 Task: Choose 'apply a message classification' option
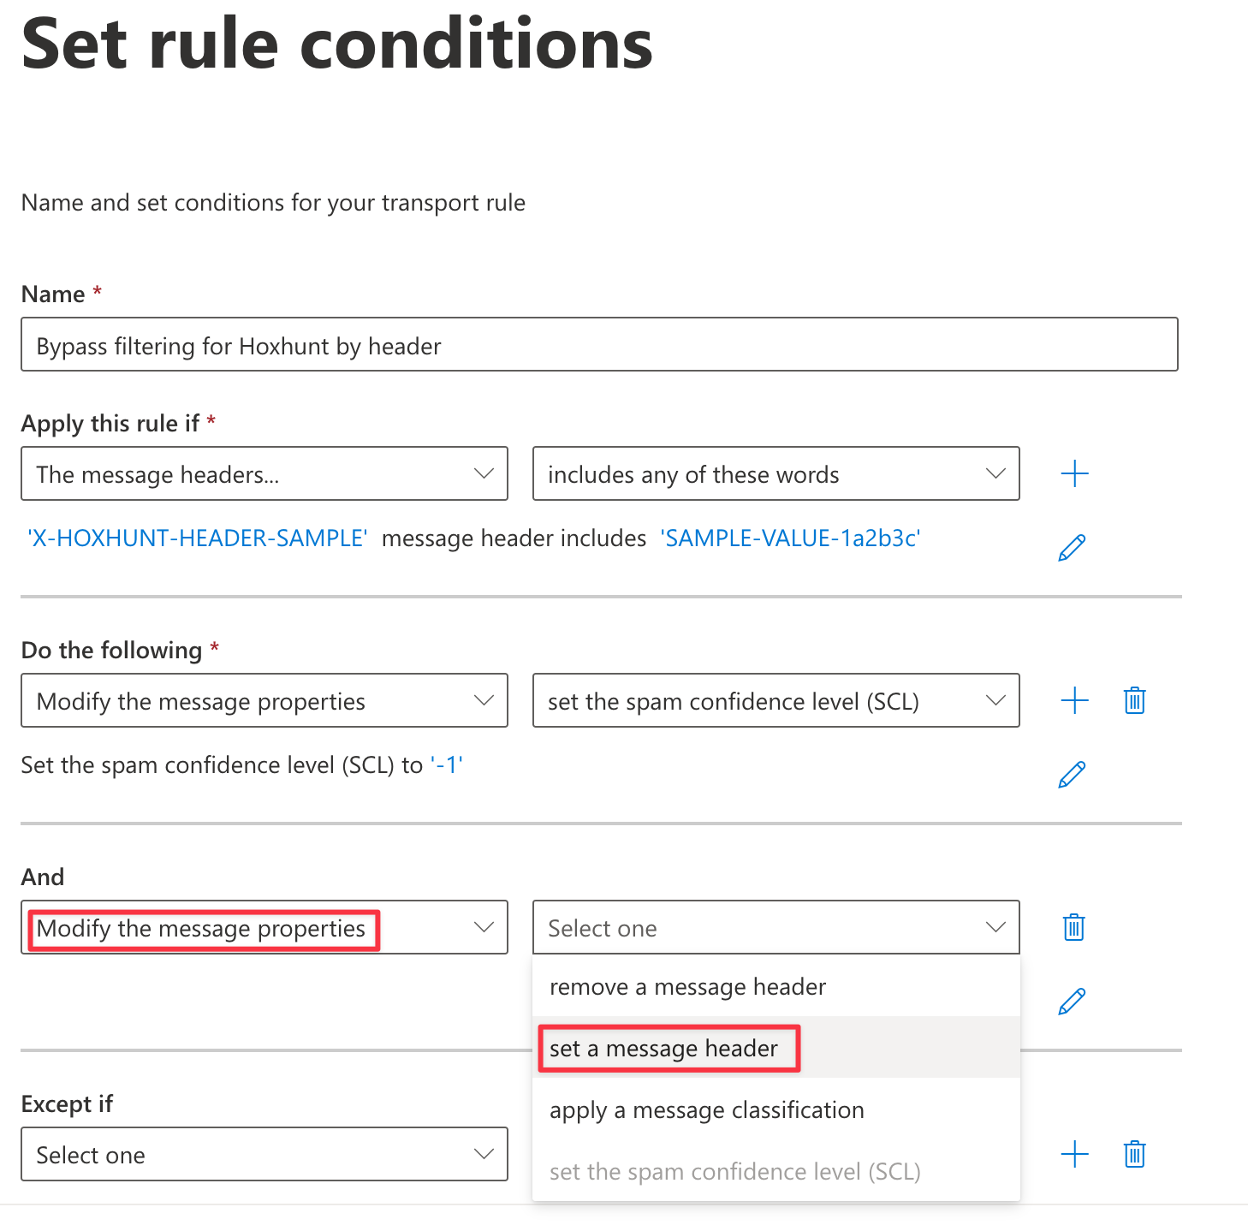776,1109
